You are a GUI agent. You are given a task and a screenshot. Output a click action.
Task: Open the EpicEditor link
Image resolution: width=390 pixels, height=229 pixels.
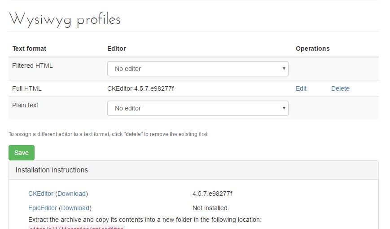pyautogui.click(x=43, y=208)
